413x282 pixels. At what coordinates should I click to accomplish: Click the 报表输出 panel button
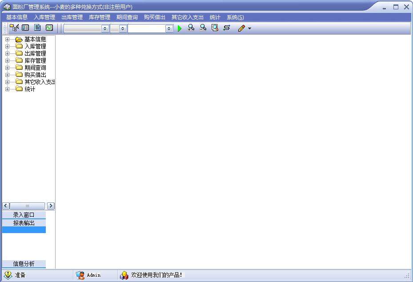pos(24,223)
